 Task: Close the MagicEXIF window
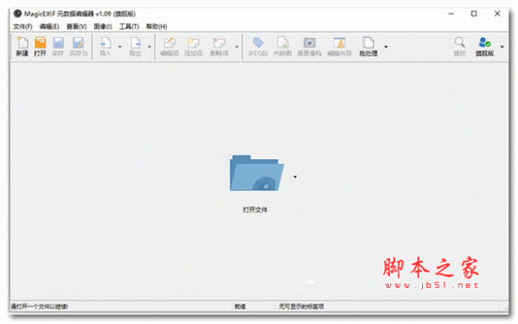coord(497,14)
